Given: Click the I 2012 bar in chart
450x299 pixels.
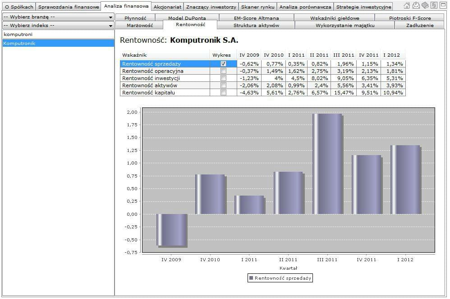Looking at the screenshot, I should pos(406,180).
